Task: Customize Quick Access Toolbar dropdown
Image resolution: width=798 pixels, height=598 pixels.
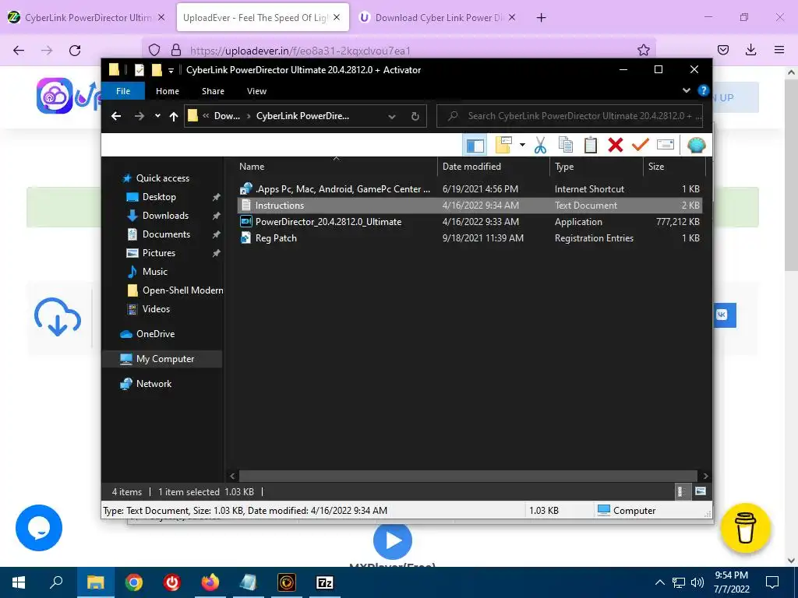Action: tap(171, 70)
